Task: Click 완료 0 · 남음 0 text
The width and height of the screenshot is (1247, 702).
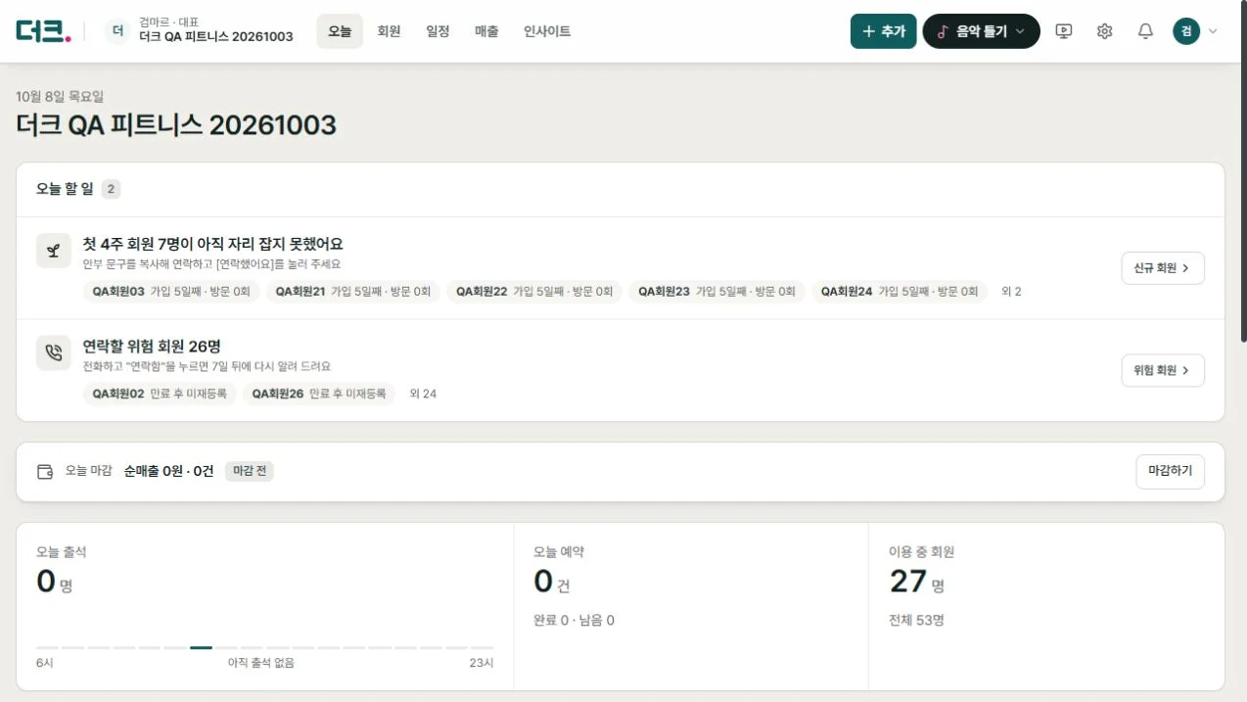Action: (x=574, y=620)
